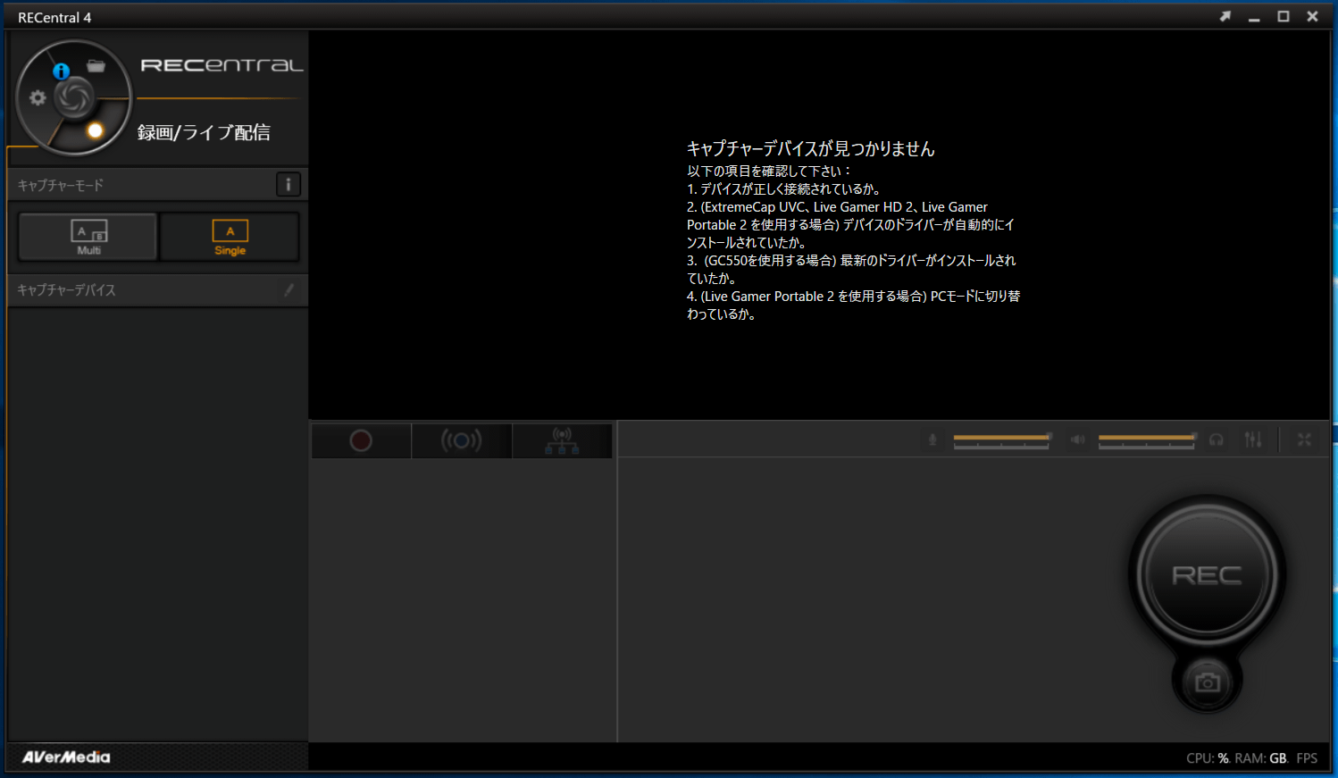Start recording with the REC button
The width and height of the screenshot is (1338, 778).
coord(1207,574)
